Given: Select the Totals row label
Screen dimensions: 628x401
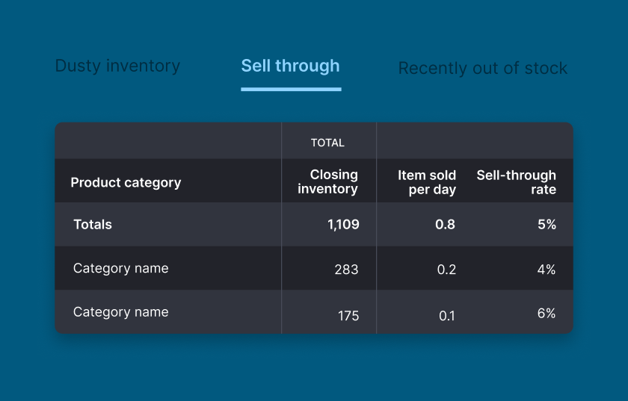Looking at the screenshot, I should [x=93, y=224].
